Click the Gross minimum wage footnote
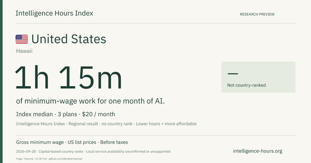 point(40,142)
